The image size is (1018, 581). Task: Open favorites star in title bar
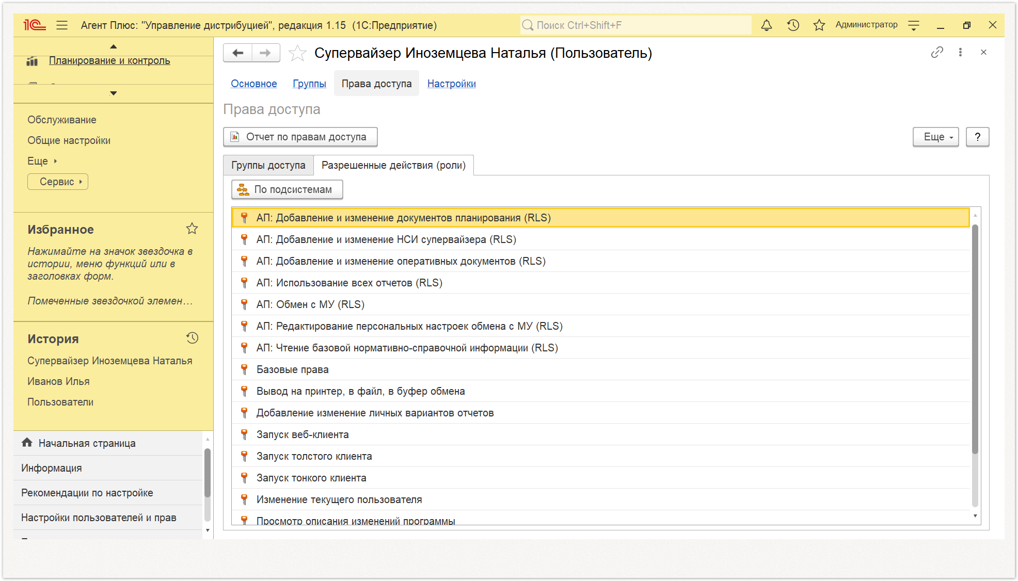click(819, 25)
